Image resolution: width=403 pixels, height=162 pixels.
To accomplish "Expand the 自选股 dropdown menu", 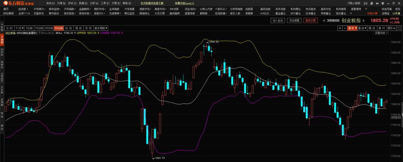I will pos(23,9).
